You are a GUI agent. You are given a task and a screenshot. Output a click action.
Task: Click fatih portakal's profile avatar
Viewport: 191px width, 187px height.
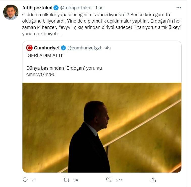click(11, 12)
